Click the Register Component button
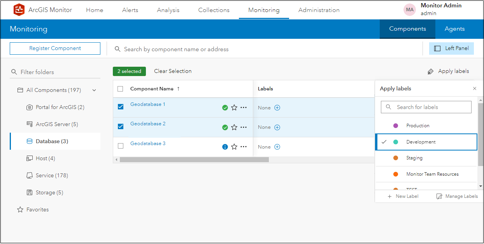 [x=55, y=48]
